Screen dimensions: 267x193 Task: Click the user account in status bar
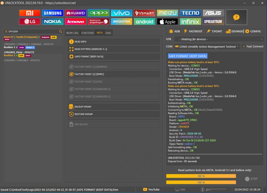point(213,189)
